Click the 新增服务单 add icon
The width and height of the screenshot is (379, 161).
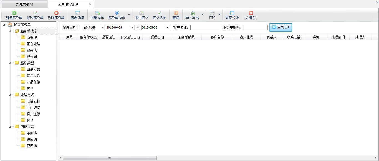pos(14,13)
